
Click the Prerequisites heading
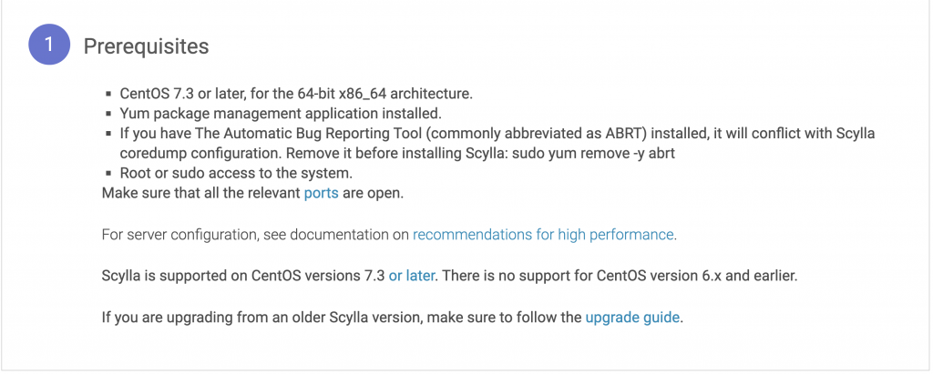[x=146, y=45]
